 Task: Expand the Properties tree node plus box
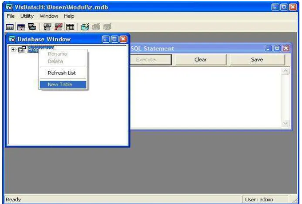(x=13, y=50)
